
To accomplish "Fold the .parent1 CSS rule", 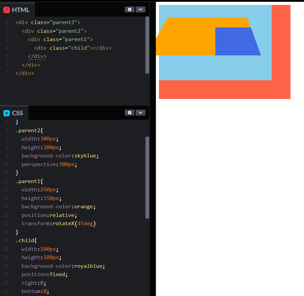I will (12, 182).
